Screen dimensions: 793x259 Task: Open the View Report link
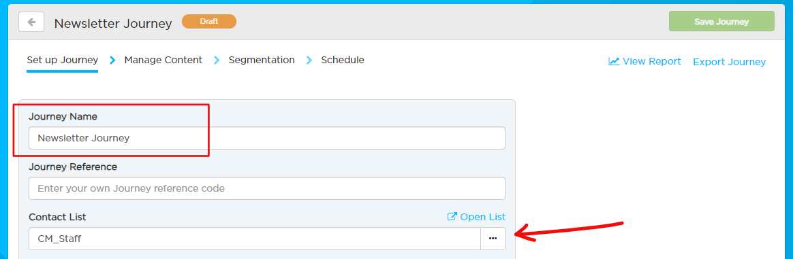(651, 61)
